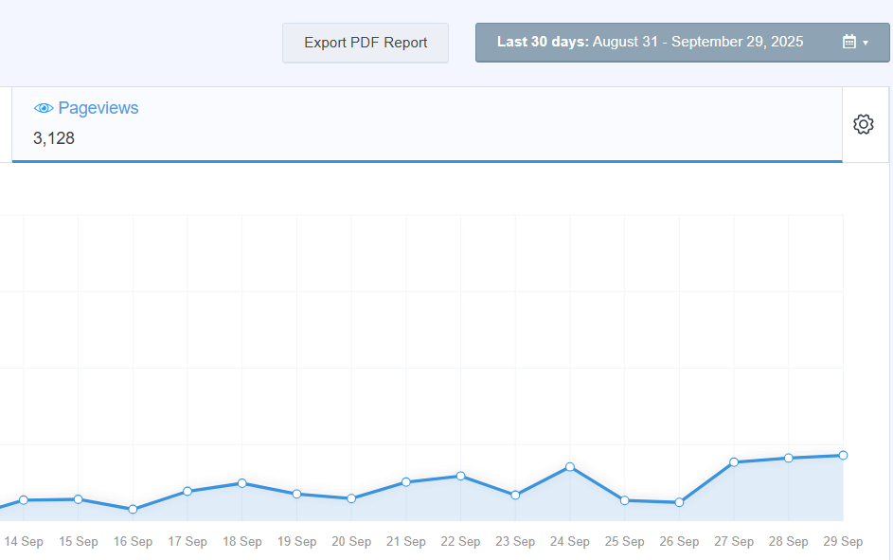Click the eye icon next to Pageviews
Screen dimensions: 893x560
coord(44,109)
